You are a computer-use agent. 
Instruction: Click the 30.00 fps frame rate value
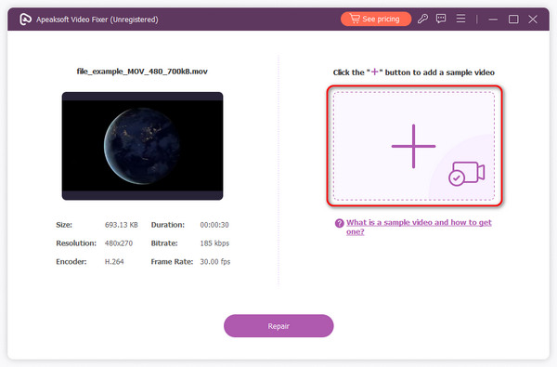coord(215,262)
